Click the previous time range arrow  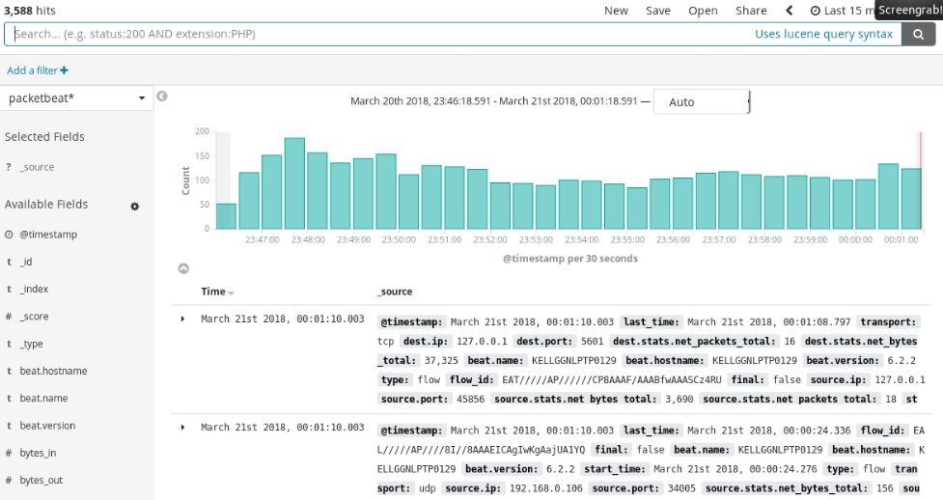coord(789,11)
